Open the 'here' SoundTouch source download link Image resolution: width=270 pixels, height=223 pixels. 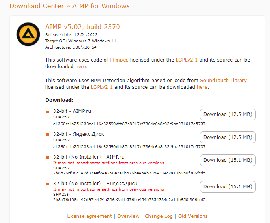[202, 87]
